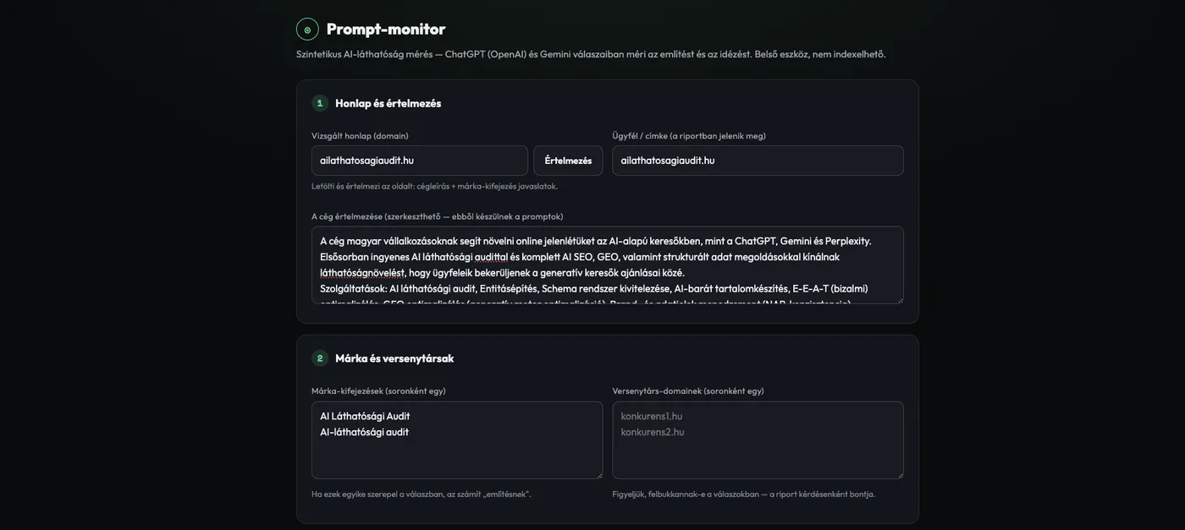
Task: Select the Honlap és értelmezés section heading
Action: (389, 103)
